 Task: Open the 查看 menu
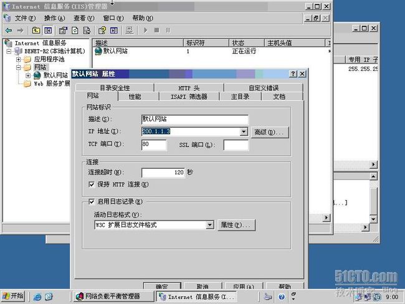pyautogui.click(x=84, y=18)
